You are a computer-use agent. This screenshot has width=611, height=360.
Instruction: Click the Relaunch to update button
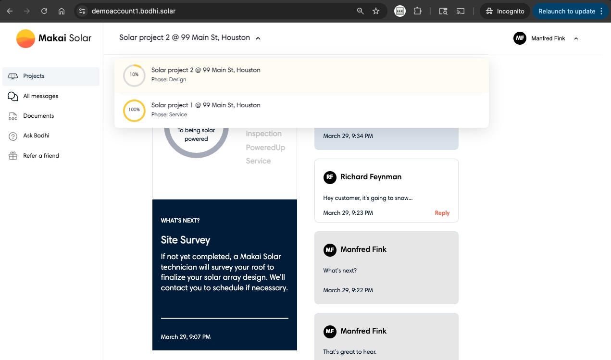coord(567,11)
